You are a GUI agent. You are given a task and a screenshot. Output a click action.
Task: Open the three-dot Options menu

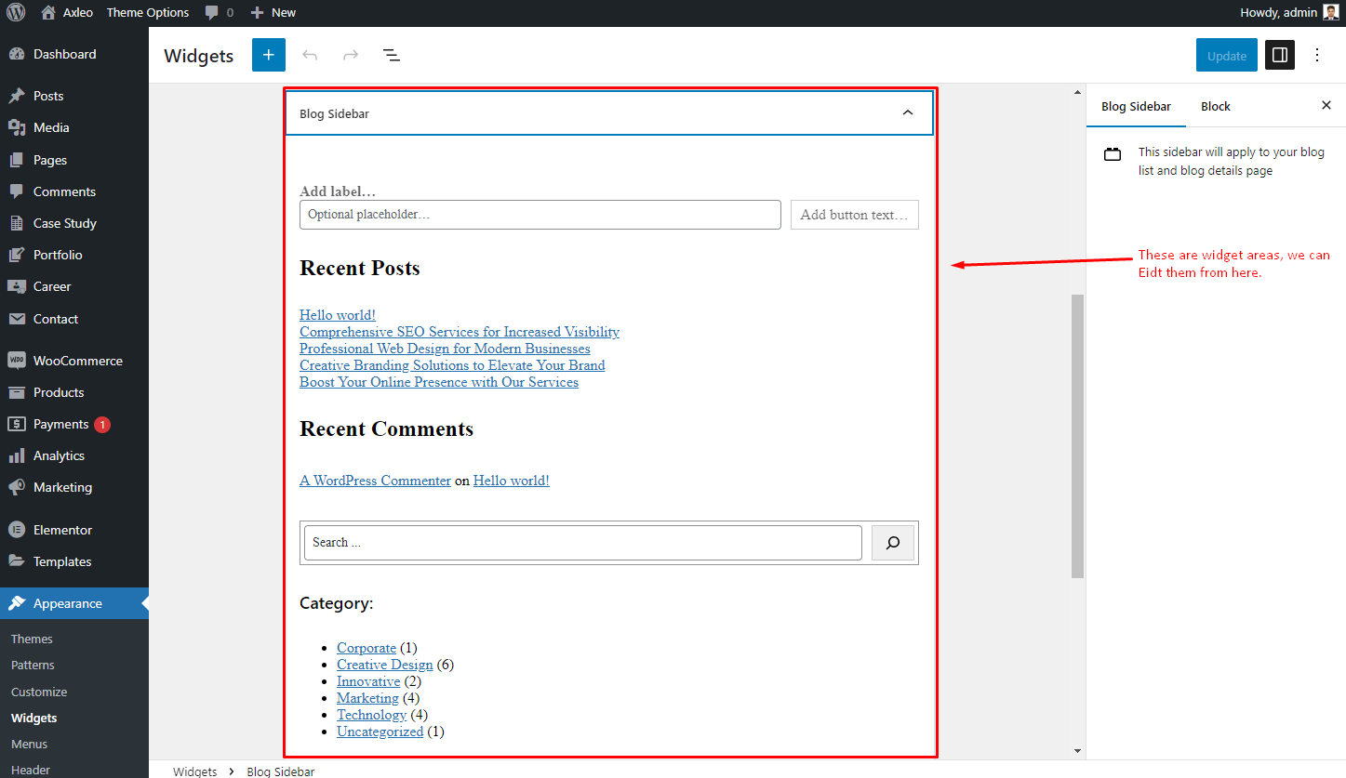[x=1317, y=55]
